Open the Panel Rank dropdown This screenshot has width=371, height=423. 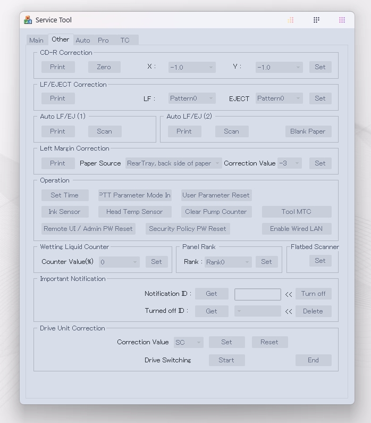tap(228, 262)
